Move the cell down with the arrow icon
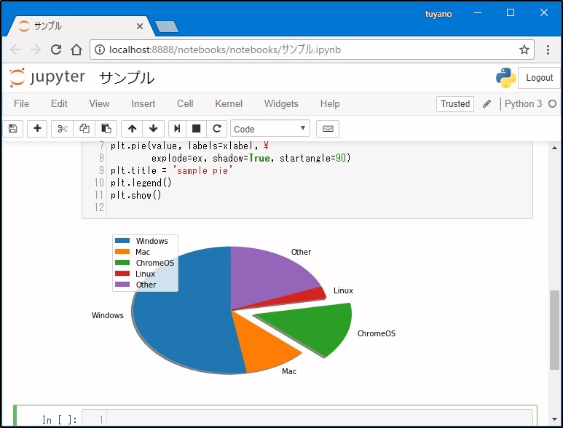This screenshot has width=563, height=428. coord(153,129)
